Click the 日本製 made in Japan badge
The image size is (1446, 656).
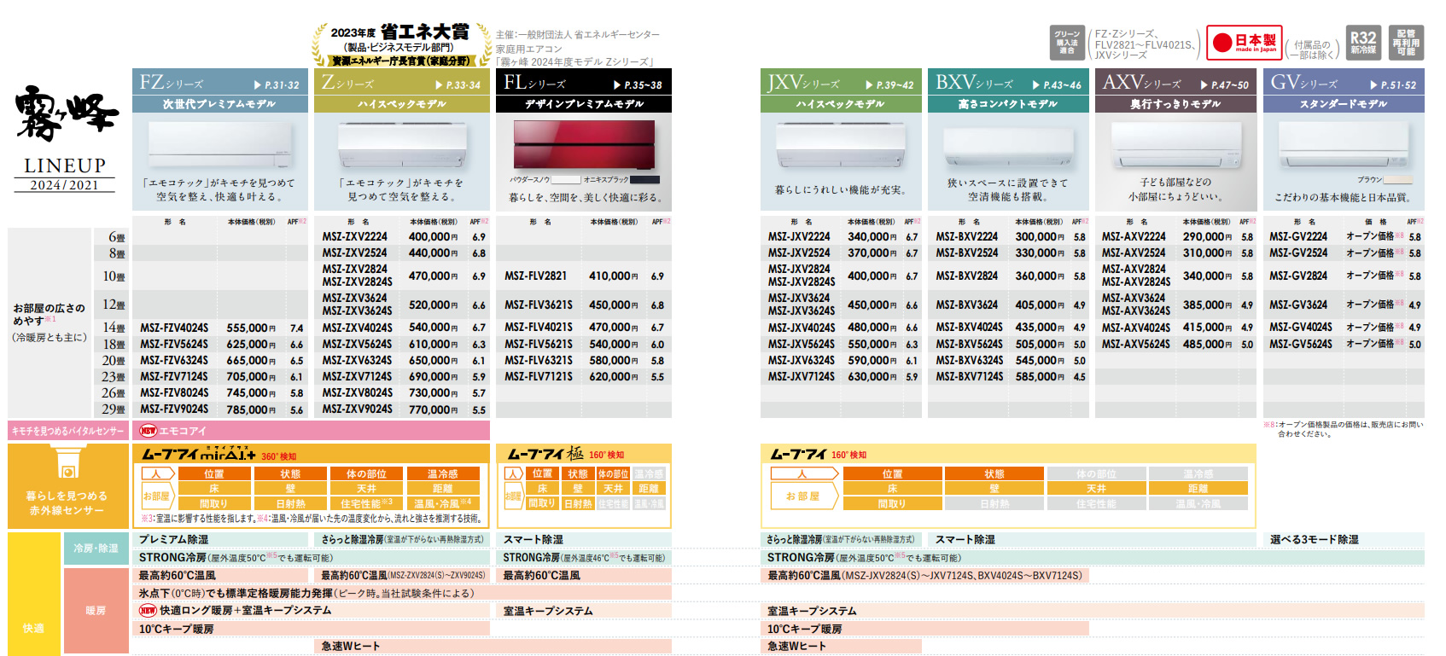[1245, 43]
